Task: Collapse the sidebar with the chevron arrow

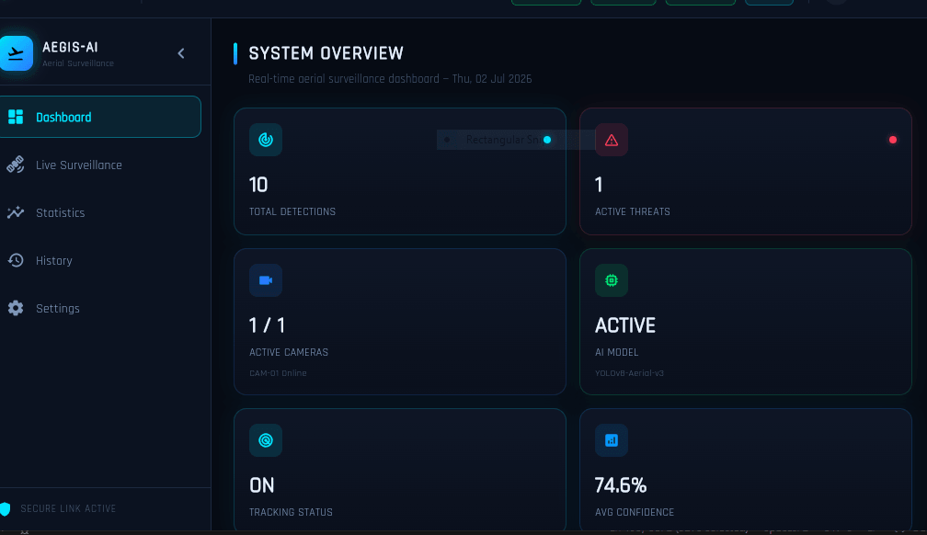Action: tap(181, 53)
